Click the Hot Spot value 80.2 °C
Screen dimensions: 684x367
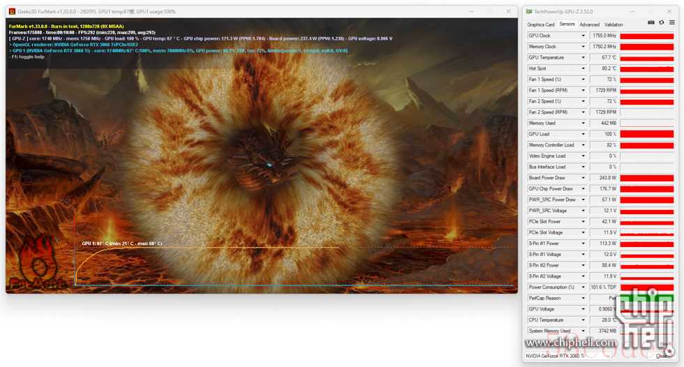[x=603, y=68]
